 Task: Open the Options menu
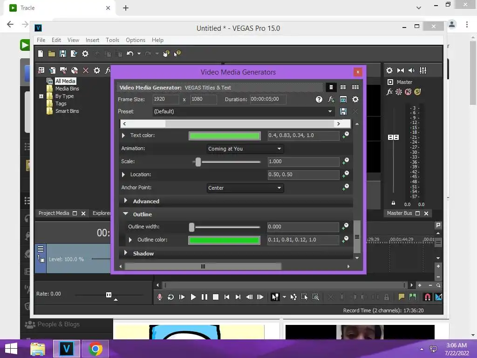click(136, 40)
